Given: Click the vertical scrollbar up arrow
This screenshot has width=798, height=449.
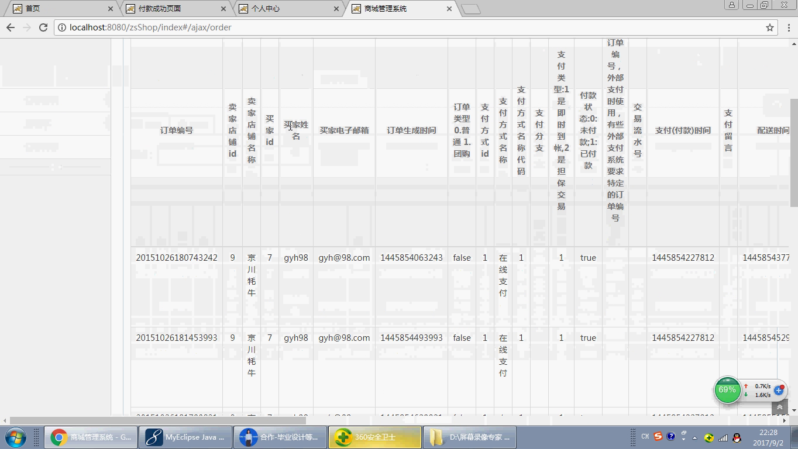Looking at the screenshot, I should tap(793, 43).
